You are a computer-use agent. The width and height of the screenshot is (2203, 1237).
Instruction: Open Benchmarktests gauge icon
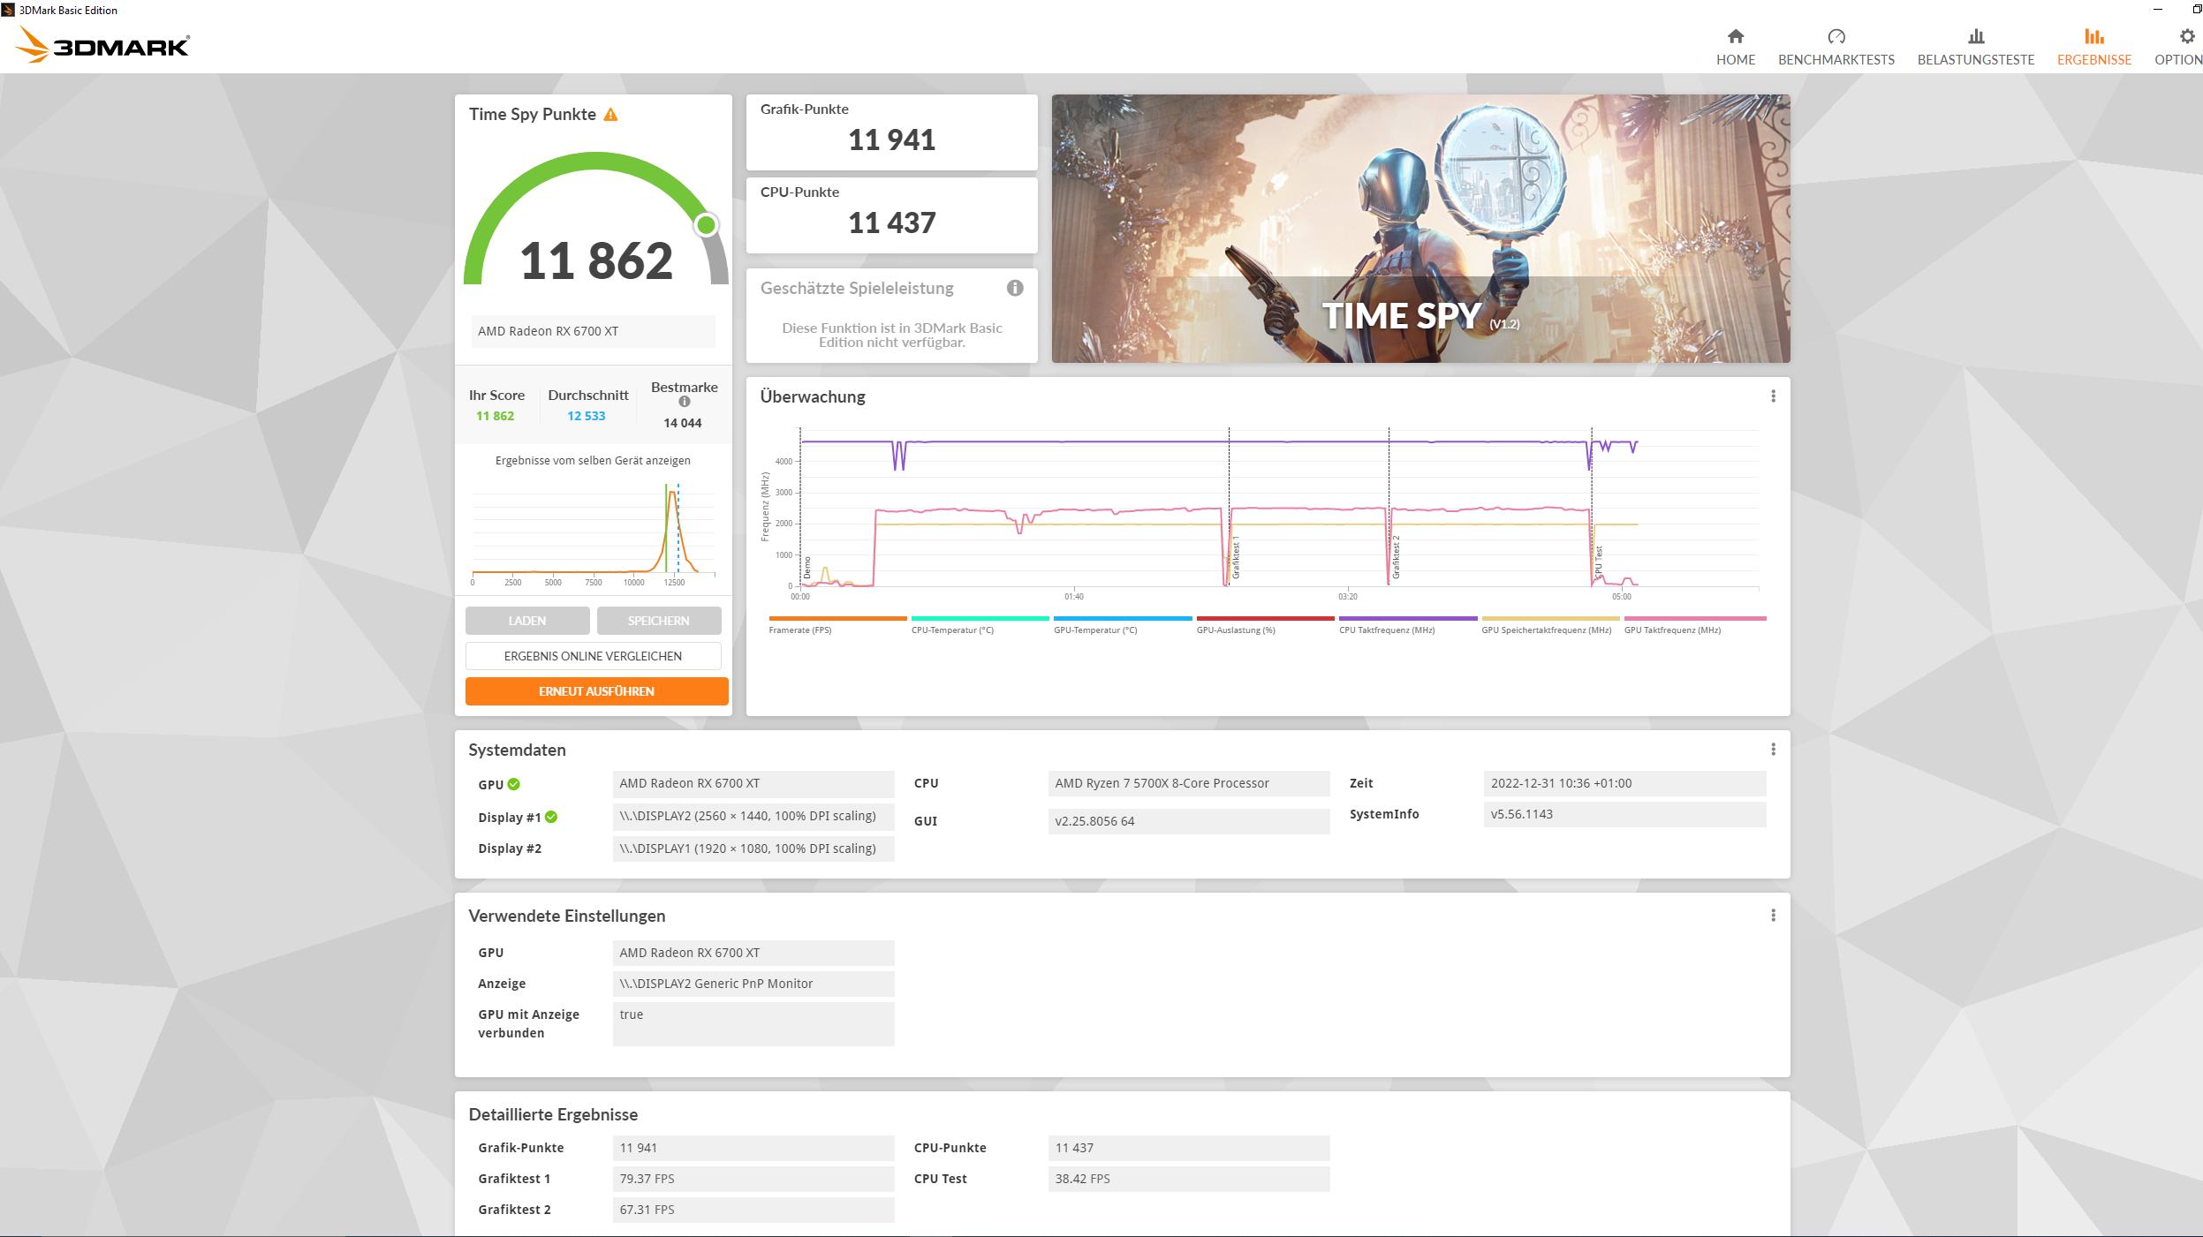pos(1836,37)
